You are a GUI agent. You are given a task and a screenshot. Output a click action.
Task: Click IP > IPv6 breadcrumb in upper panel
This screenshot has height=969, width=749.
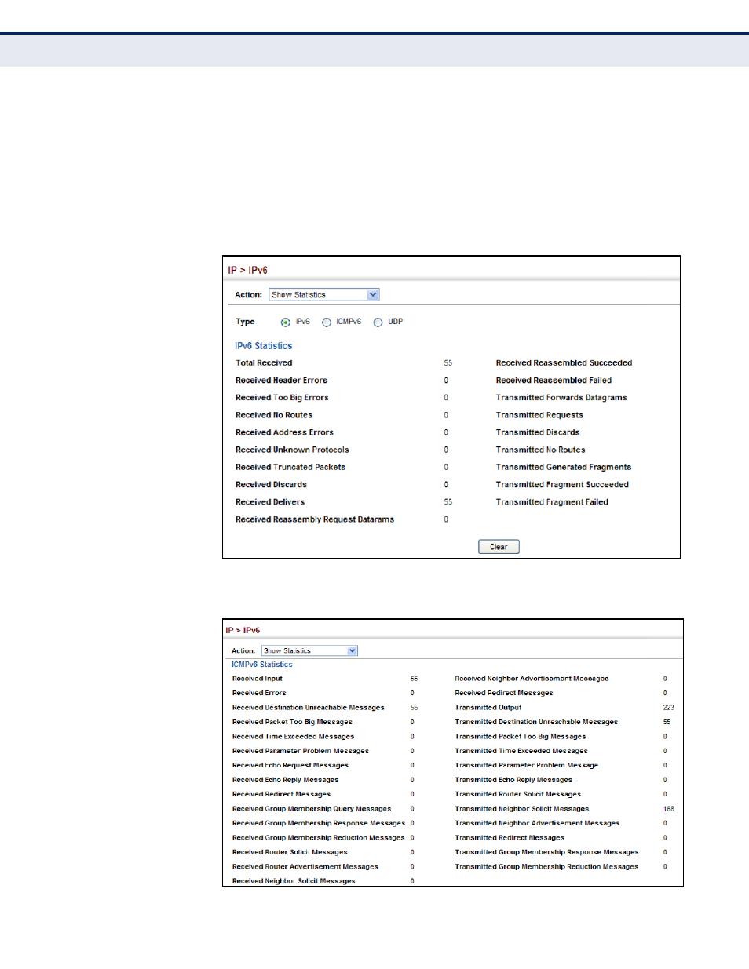pos(247,271)
